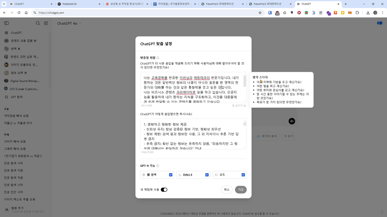Uncheck the DALL·E checkbox
The width and height of the screenshot is (387, 217).
click(x=207, y=175)
